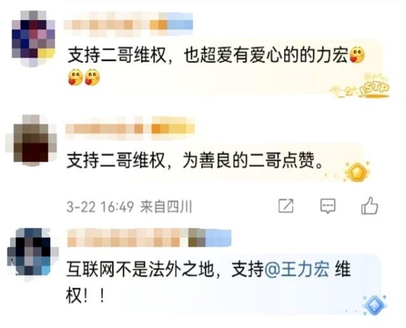The height and width of the screenshot is (328, 406).
Task: Open the third commenter's blurred username
Action: 149,239
